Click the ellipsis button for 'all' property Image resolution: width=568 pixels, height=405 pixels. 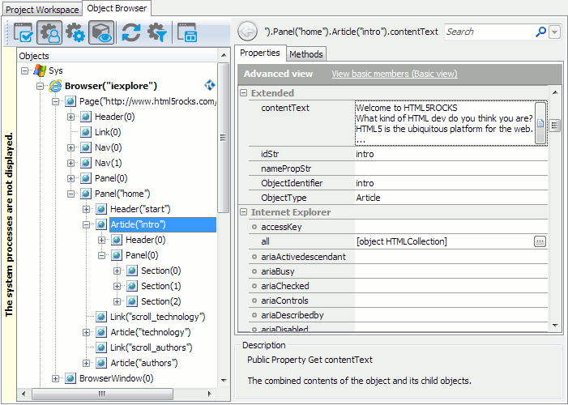pyautogui.click(x=540, y=241)
